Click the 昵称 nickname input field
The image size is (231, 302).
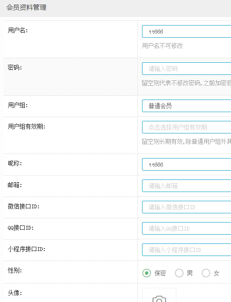click(x=186, y=164)
